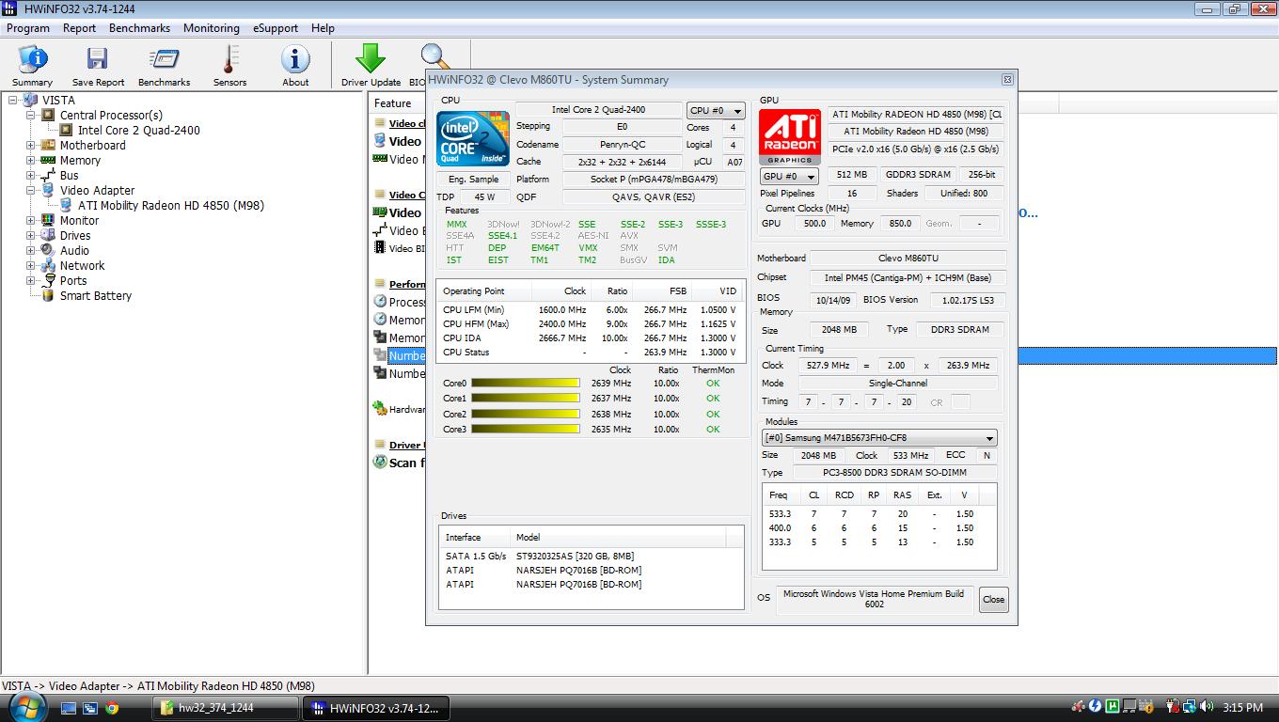Select ATI Mobility Radeon HD 4850 tree item
This screenshot has height=722, width=1279.
[170, 206]
